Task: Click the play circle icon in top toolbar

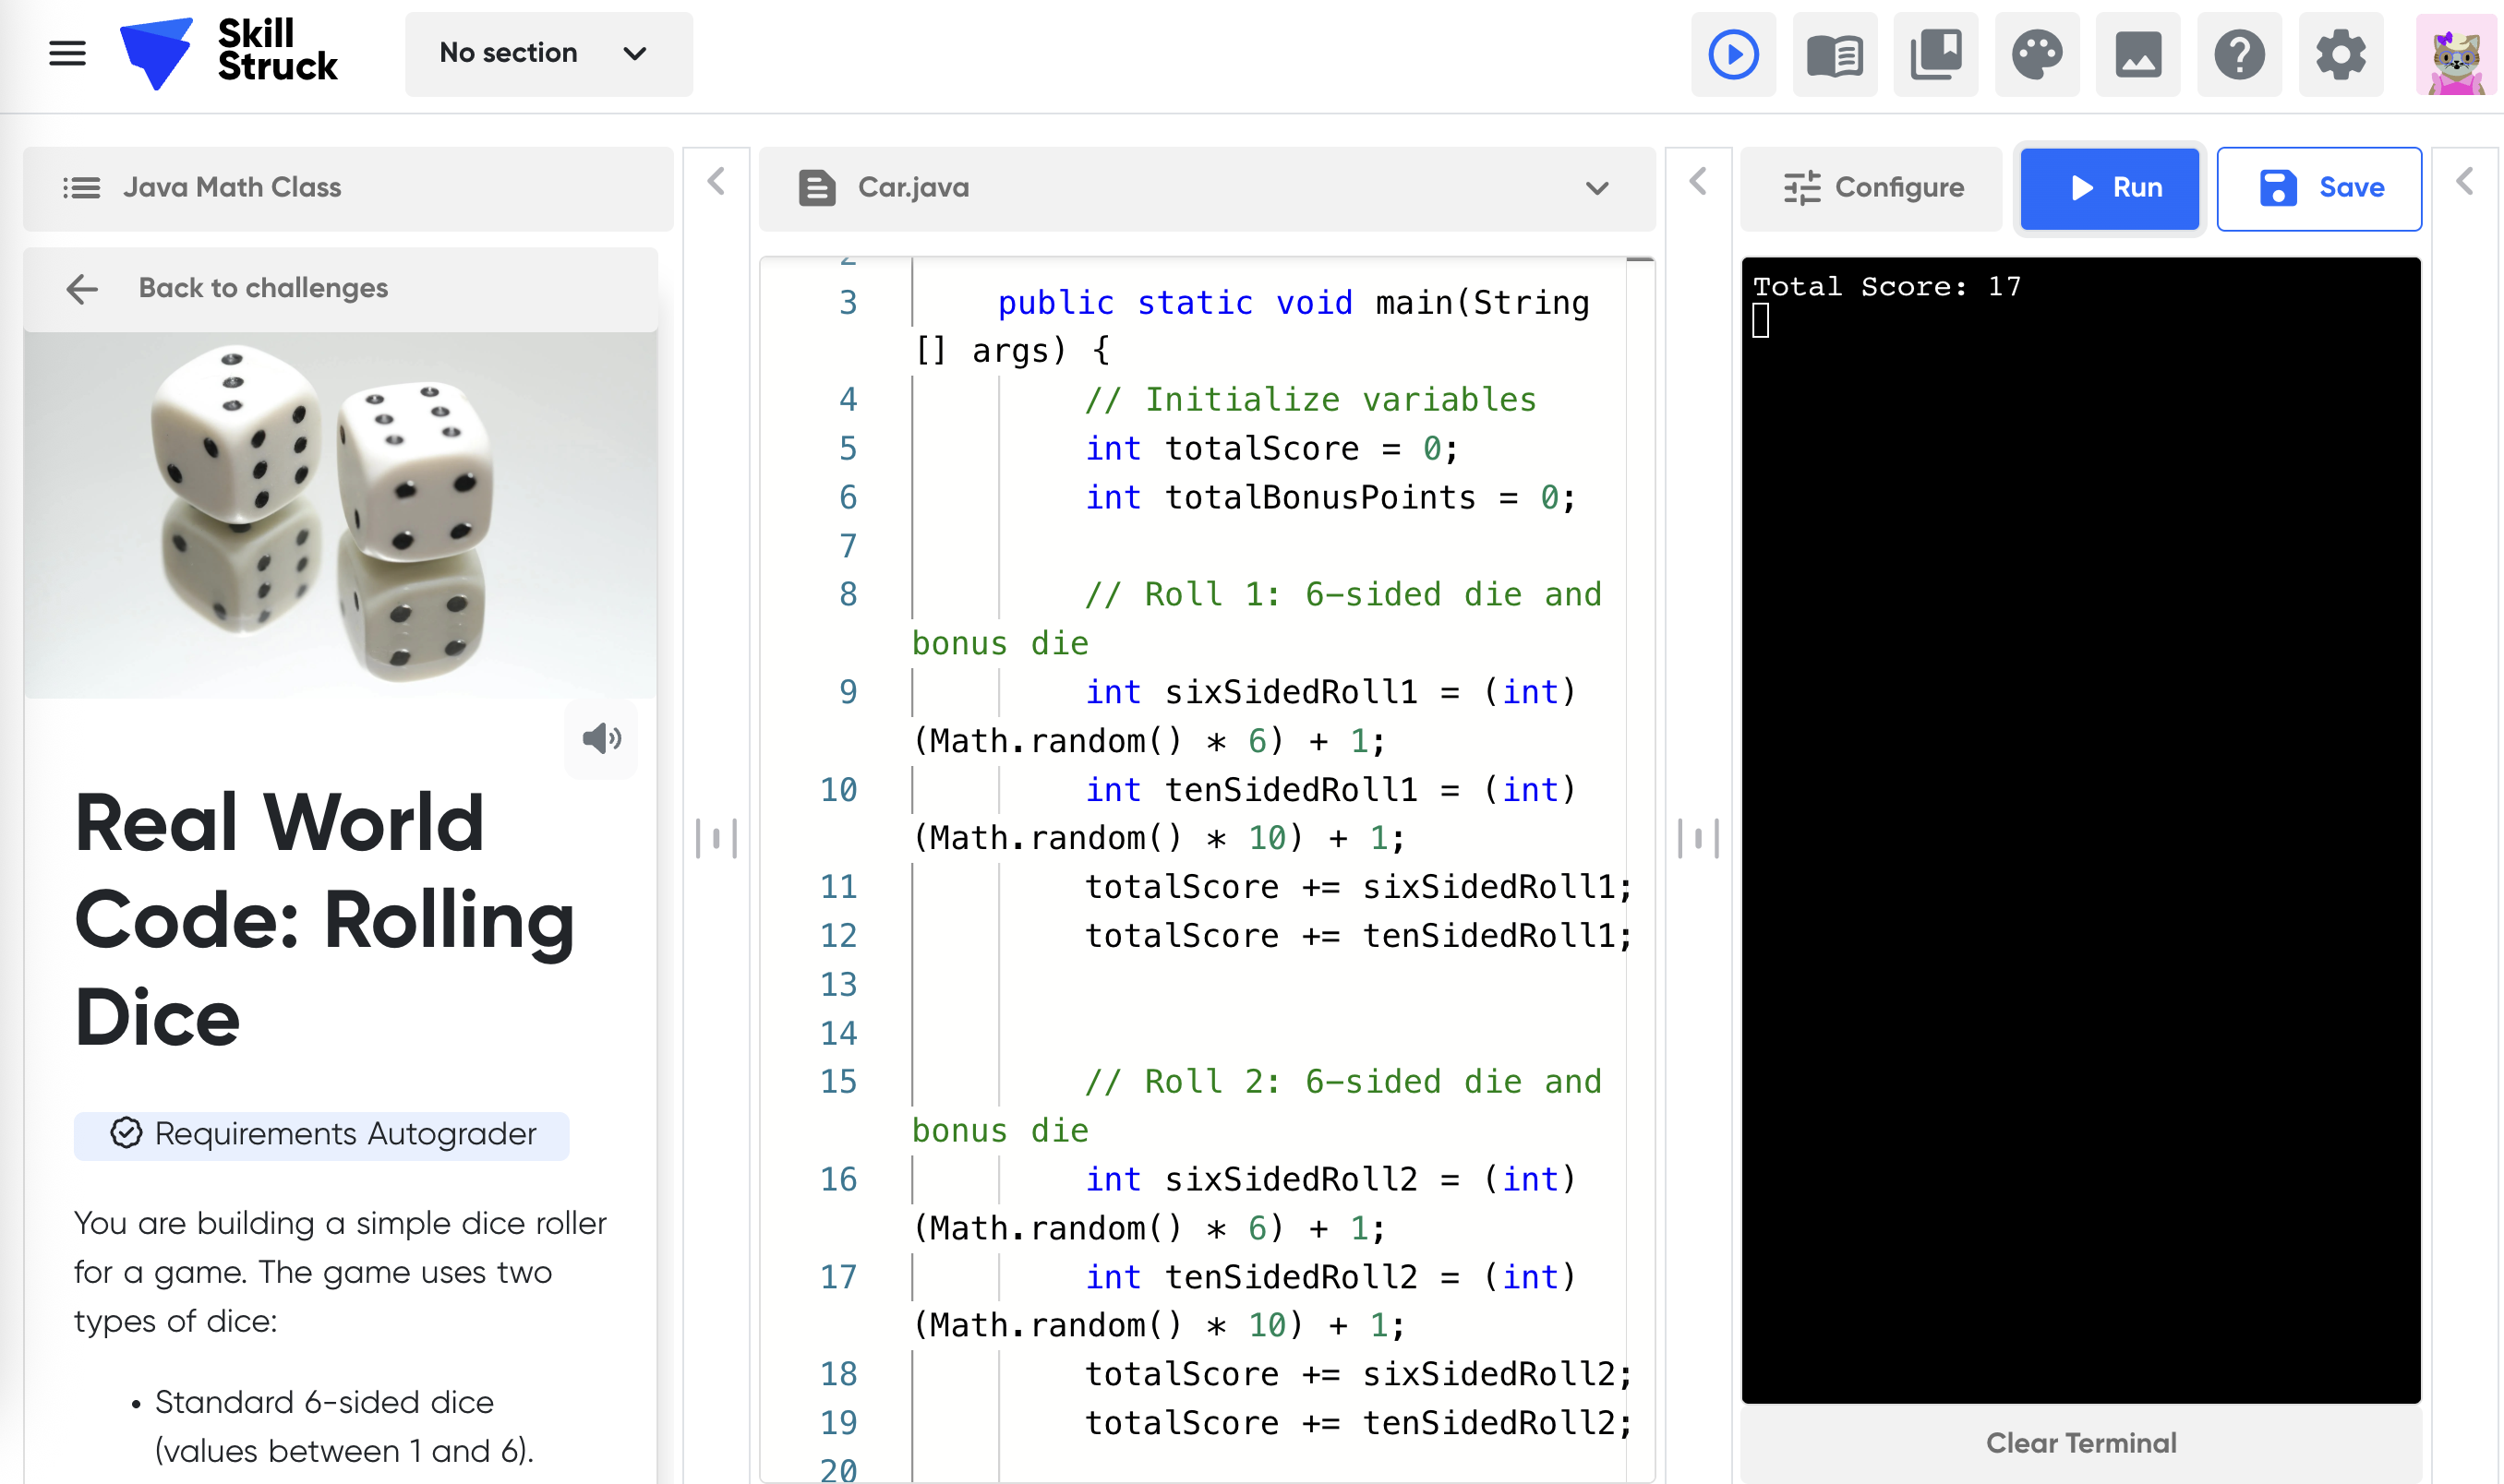Action: (1733, 54)
